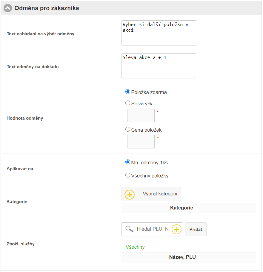Click the Odměna pro zákazníka header title

47,8
